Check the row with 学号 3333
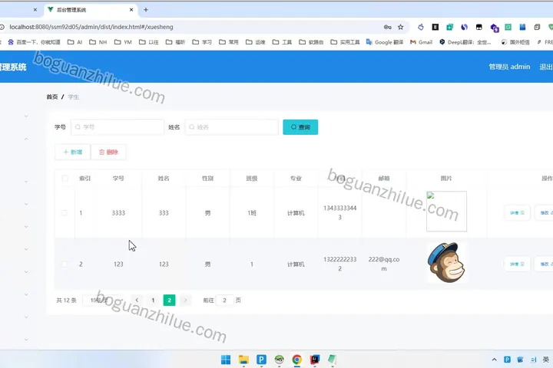Viewport: 553px width, 368px height. click(x=65, y=212)
